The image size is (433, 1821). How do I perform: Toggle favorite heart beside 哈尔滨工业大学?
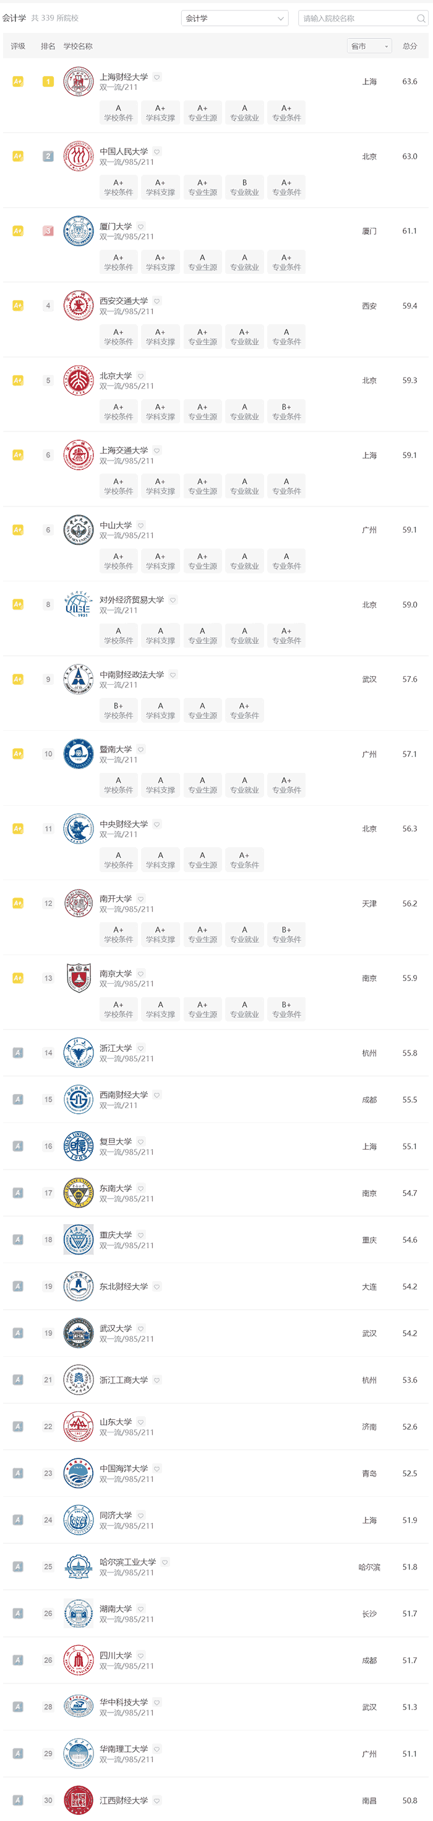(x=165, y=1563)
